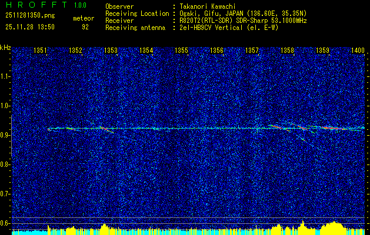The image size is (370, 235).
Task: Click the kHz axis unit label
Action: point(5,48)
